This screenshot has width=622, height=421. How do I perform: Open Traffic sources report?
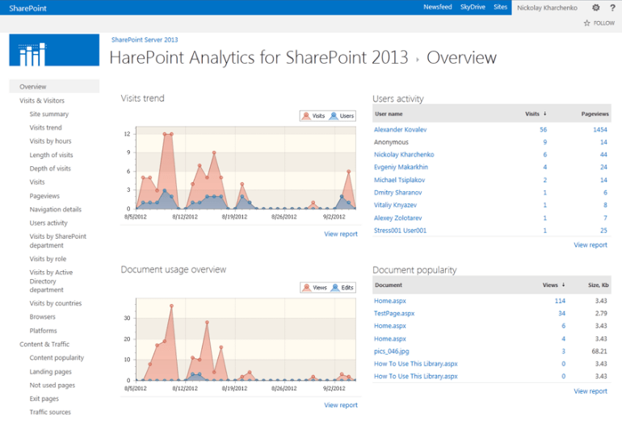coord(50,412)
